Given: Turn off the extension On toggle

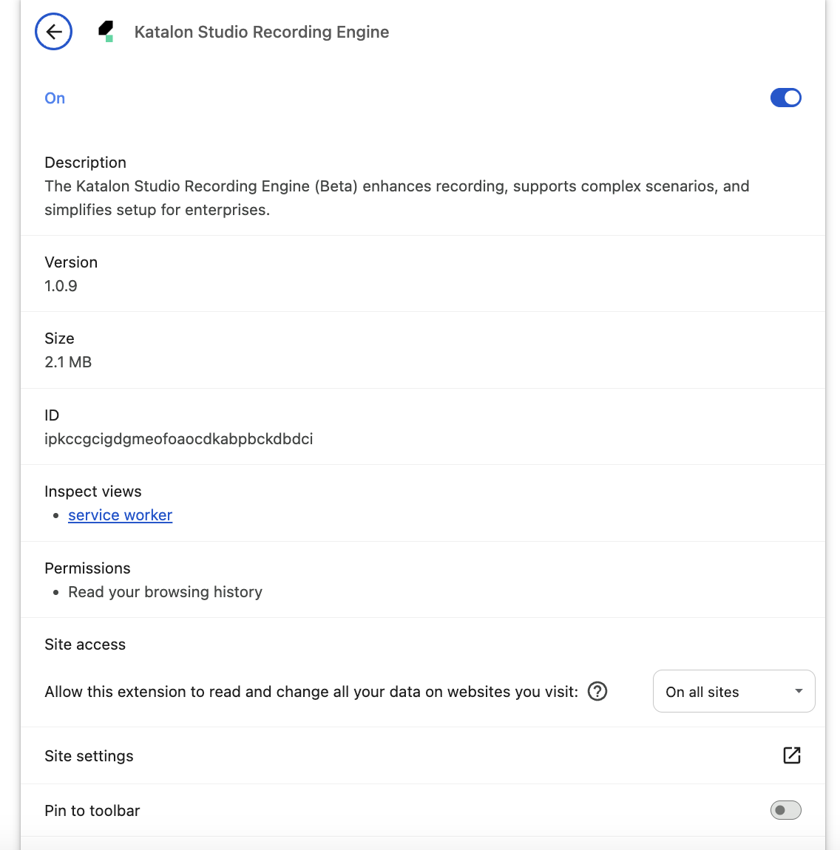Looking at the screenshot, I should pos(785,98).
